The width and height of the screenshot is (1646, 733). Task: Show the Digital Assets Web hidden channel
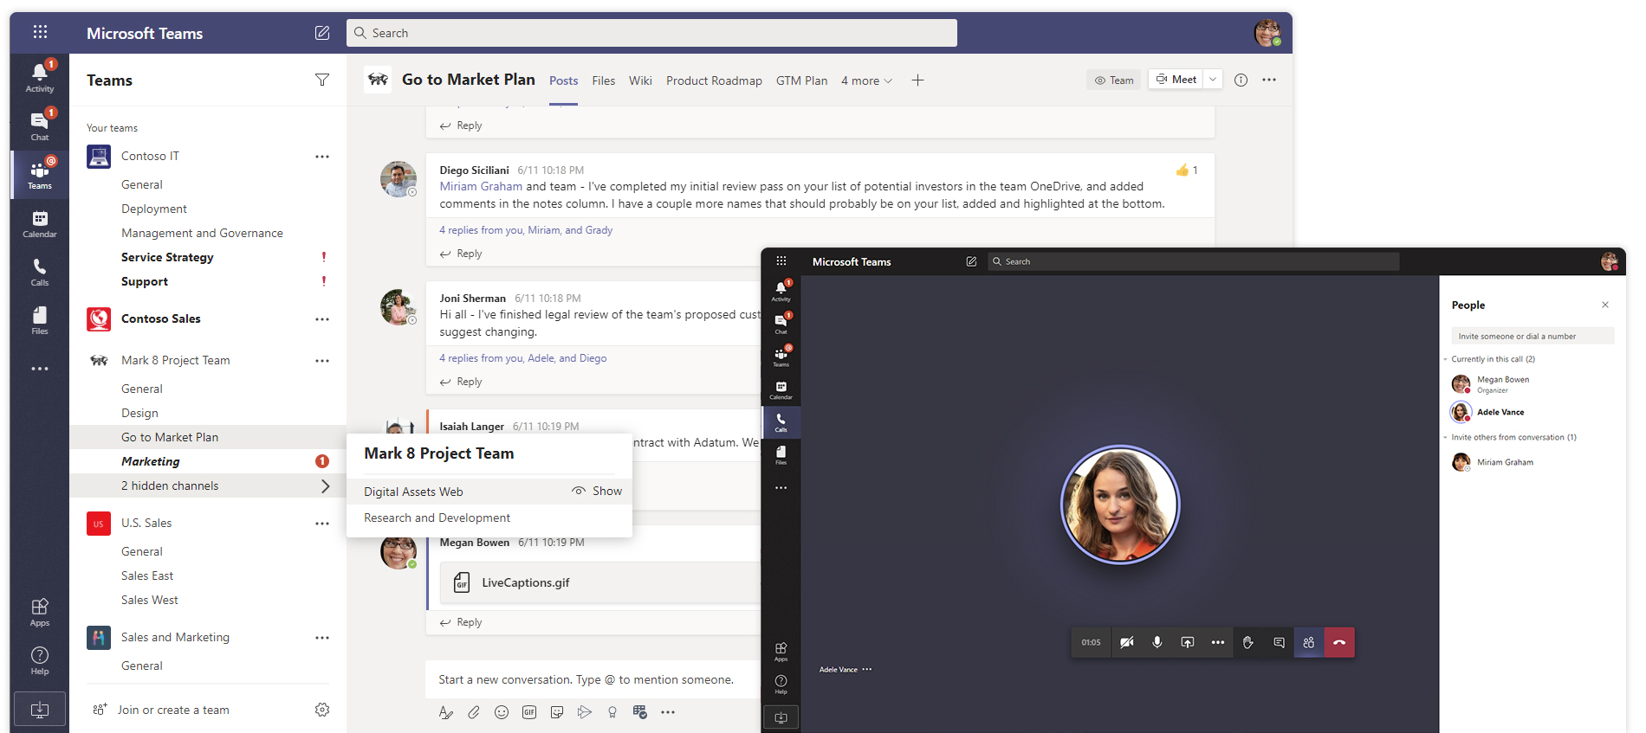(x=597, y=491)
